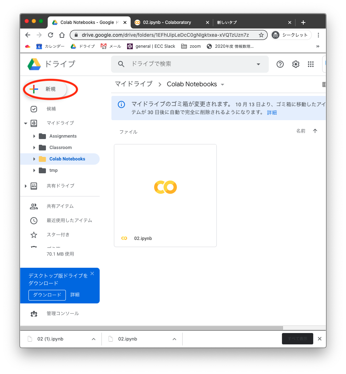Screen dimensions: 346x374
Task: Expand the Assignments folder
Action: point(34,136)
